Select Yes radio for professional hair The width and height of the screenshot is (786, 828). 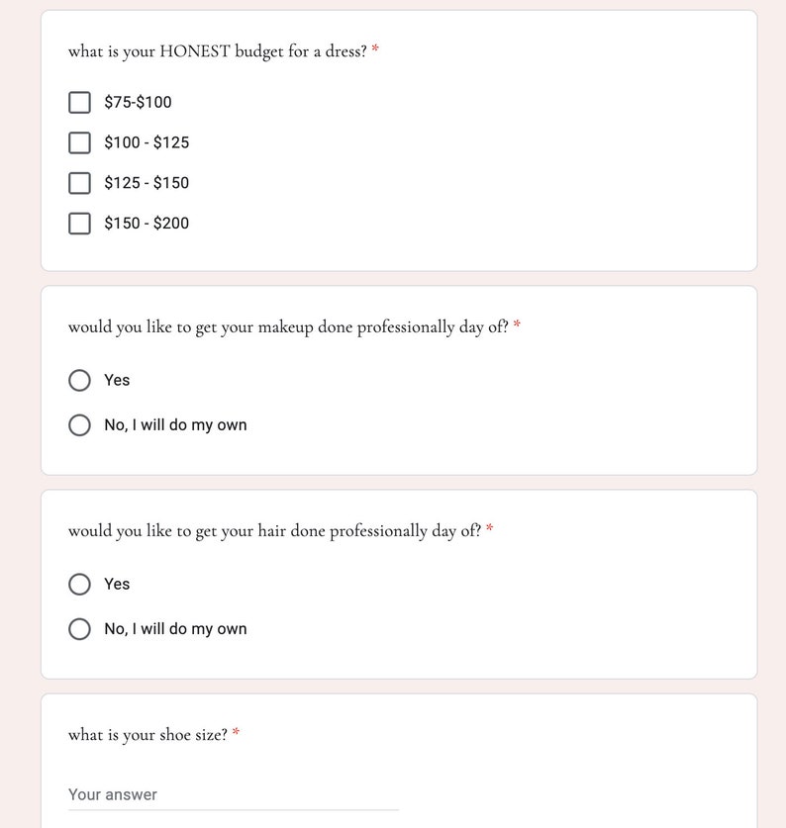pyautogui.click(x=79, y=584)
